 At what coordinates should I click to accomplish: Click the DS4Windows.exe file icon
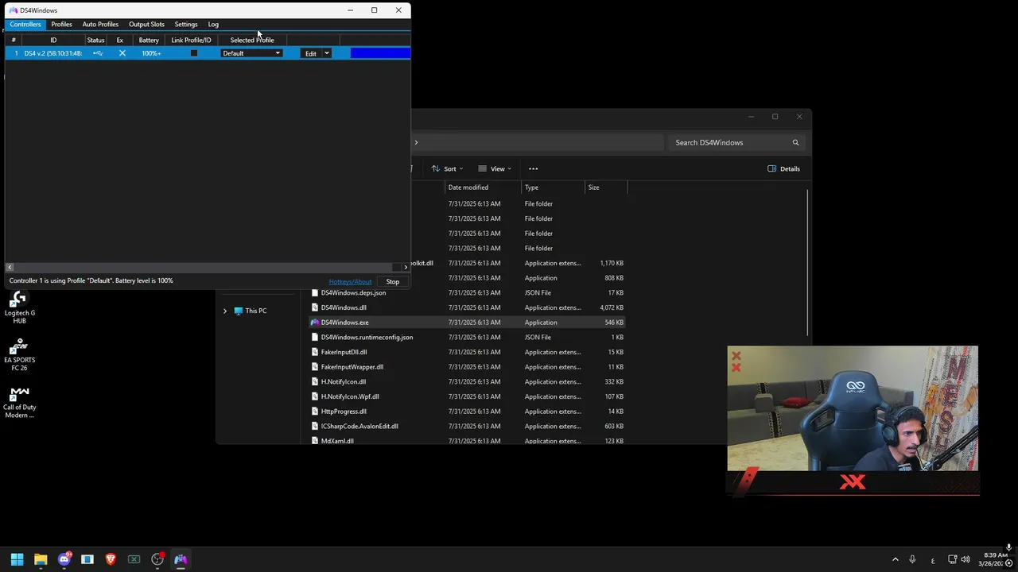pyautogui.click(x=315, y=323)
